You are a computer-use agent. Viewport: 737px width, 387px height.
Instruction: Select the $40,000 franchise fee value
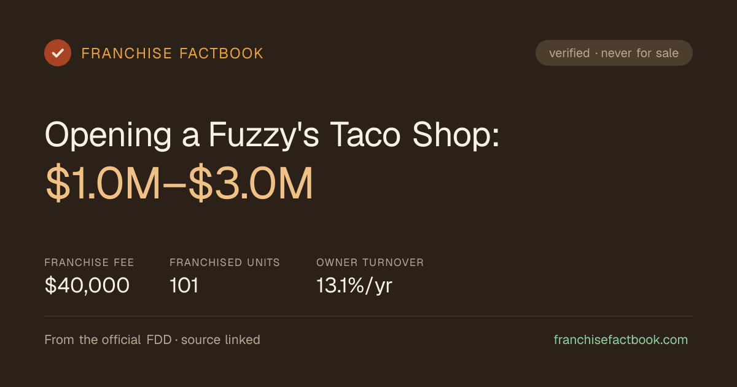[87, 286]
